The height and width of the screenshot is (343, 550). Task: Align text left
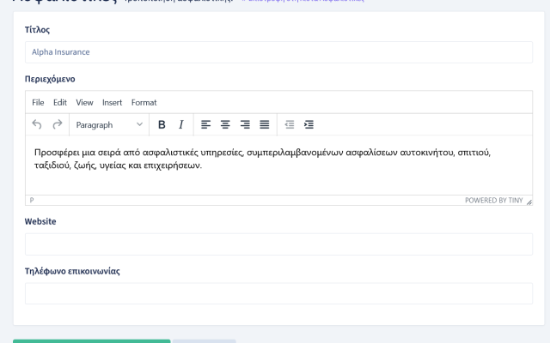[x=206, y=125]
